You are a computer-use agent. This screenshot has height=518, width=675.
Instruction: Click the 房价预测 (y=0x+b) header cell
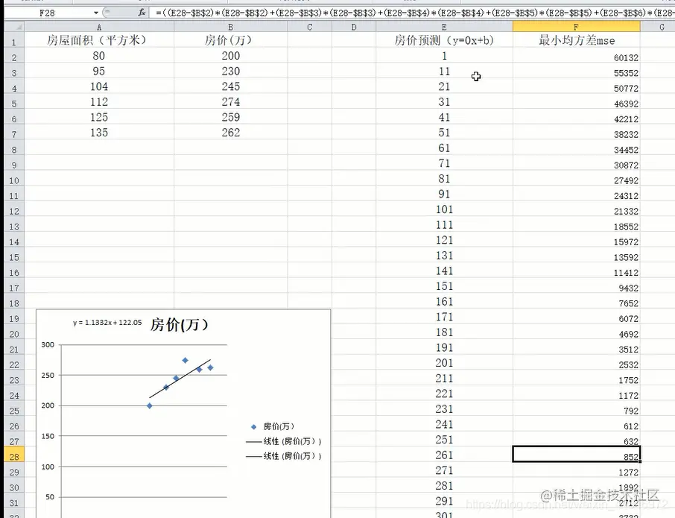point(443,40)
